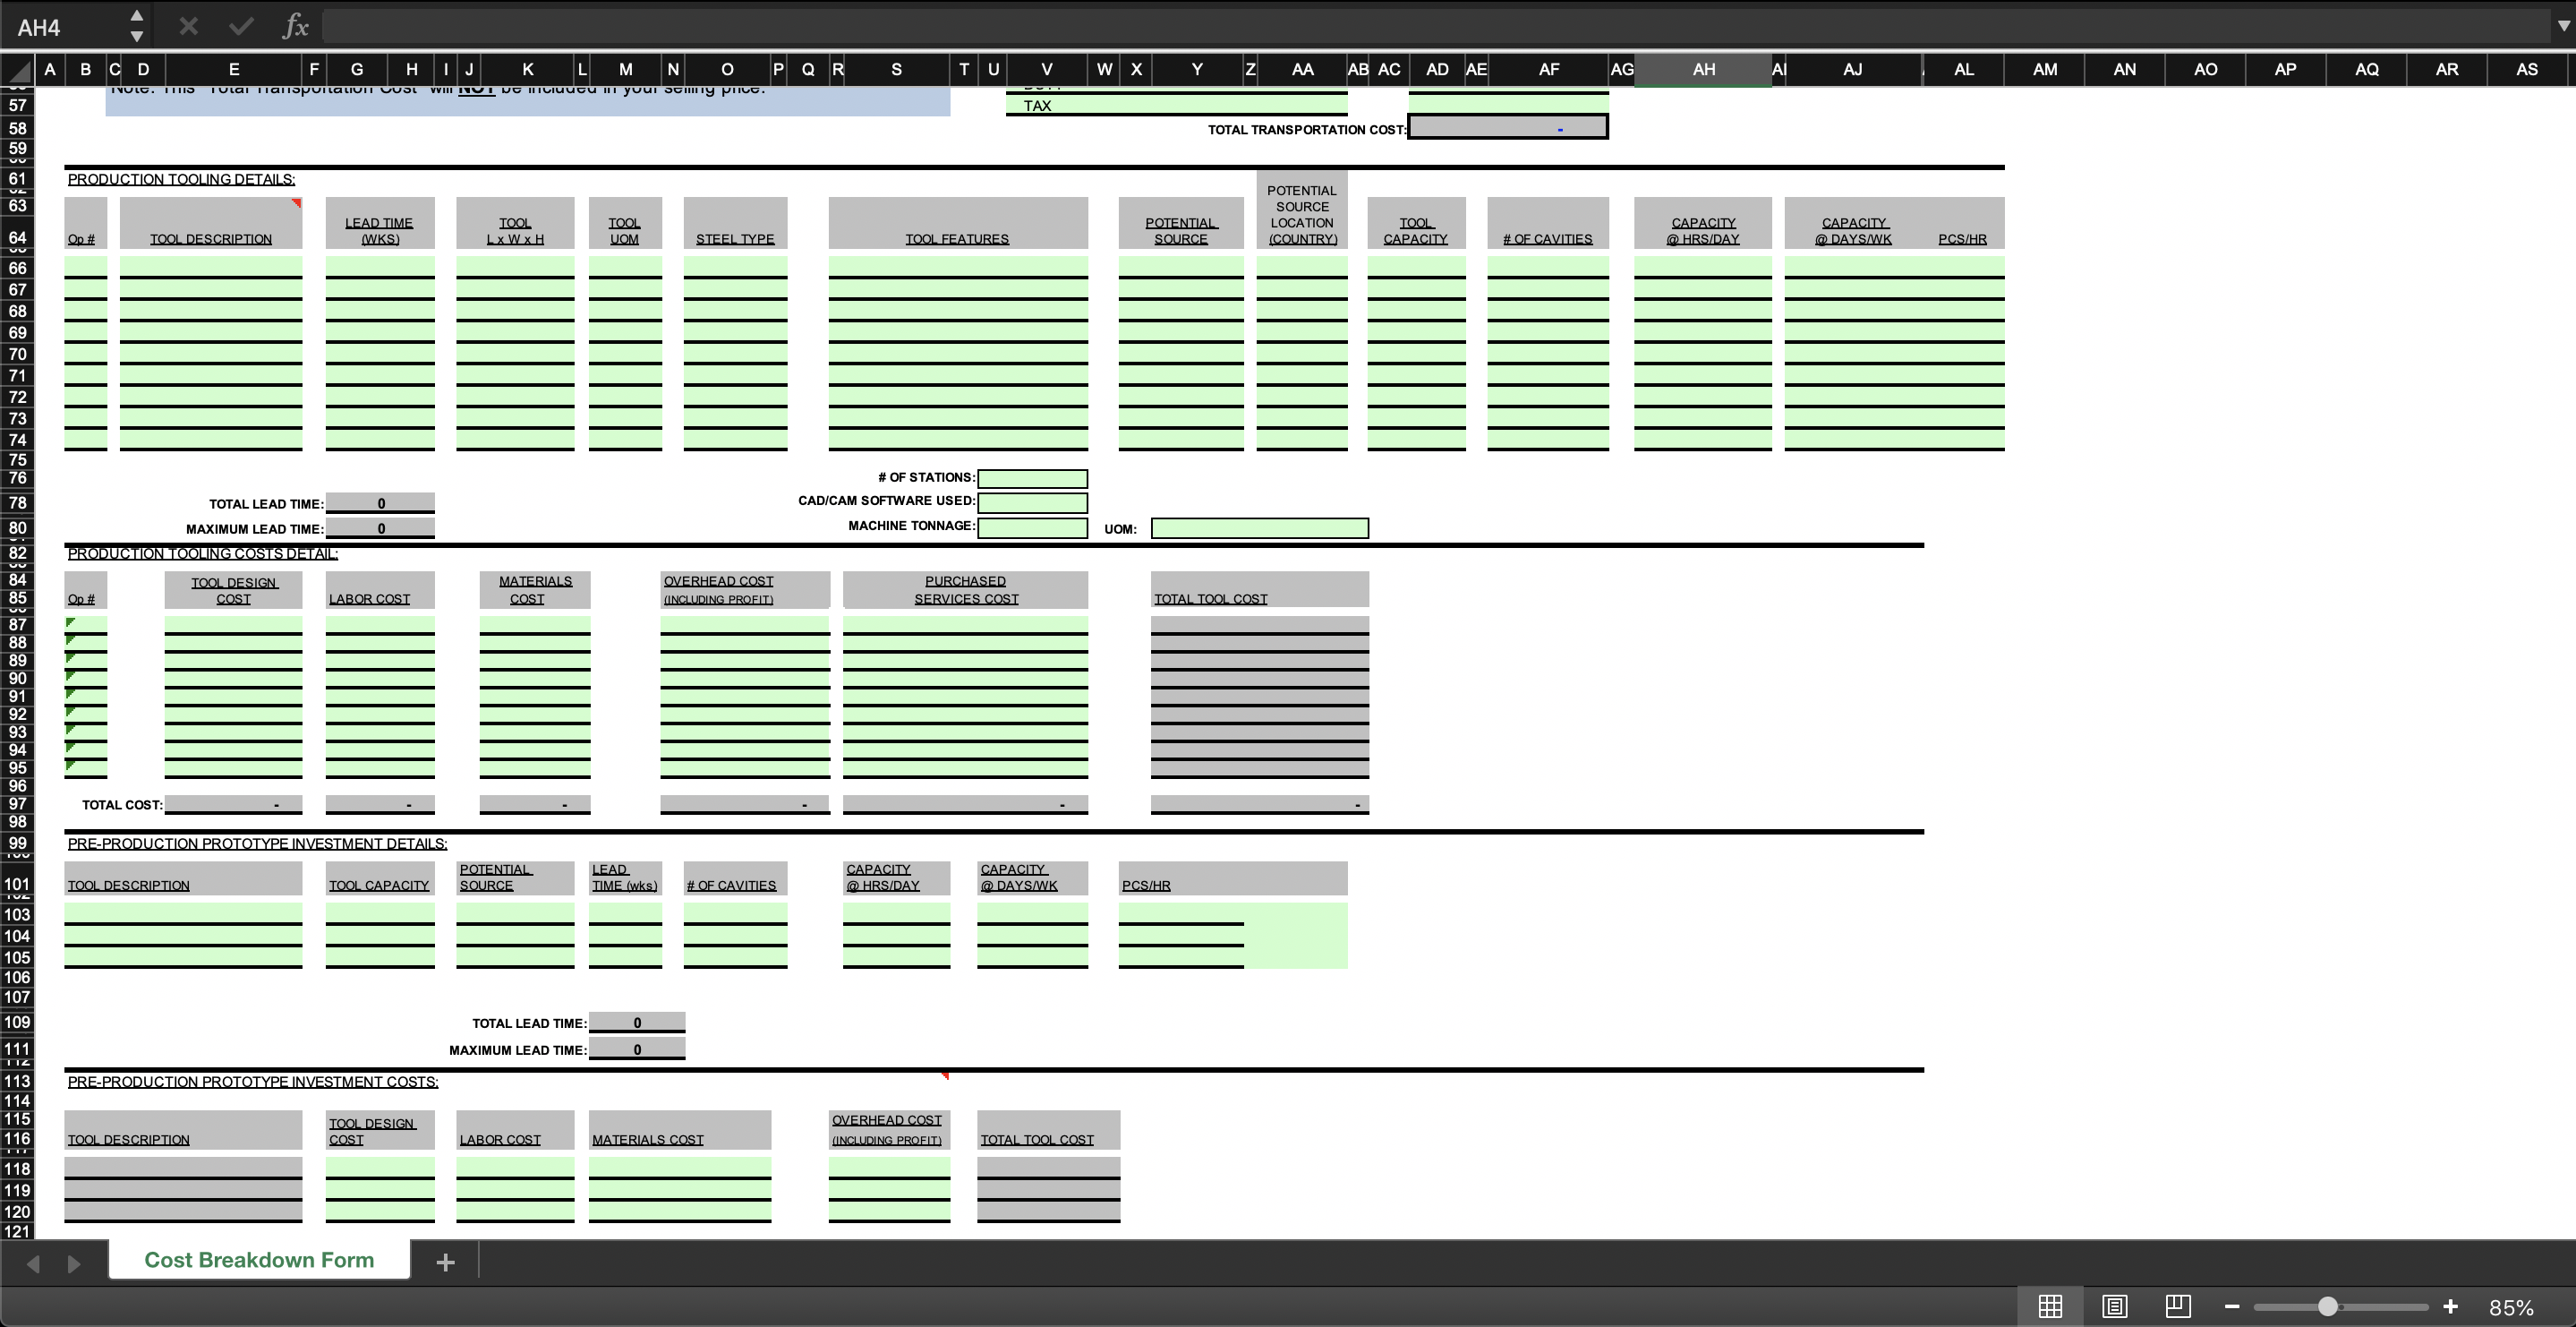Click the 85% zoom level

pos(2511,1307)
